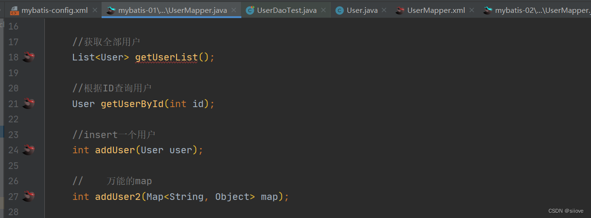Viewport: 591px width, 218px height.
Task: Click the getUserById method name
Action: [132, 104]
